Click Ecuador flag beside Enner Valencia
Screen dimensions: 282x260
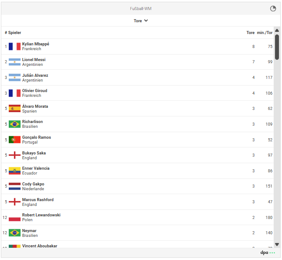(14, 171)
